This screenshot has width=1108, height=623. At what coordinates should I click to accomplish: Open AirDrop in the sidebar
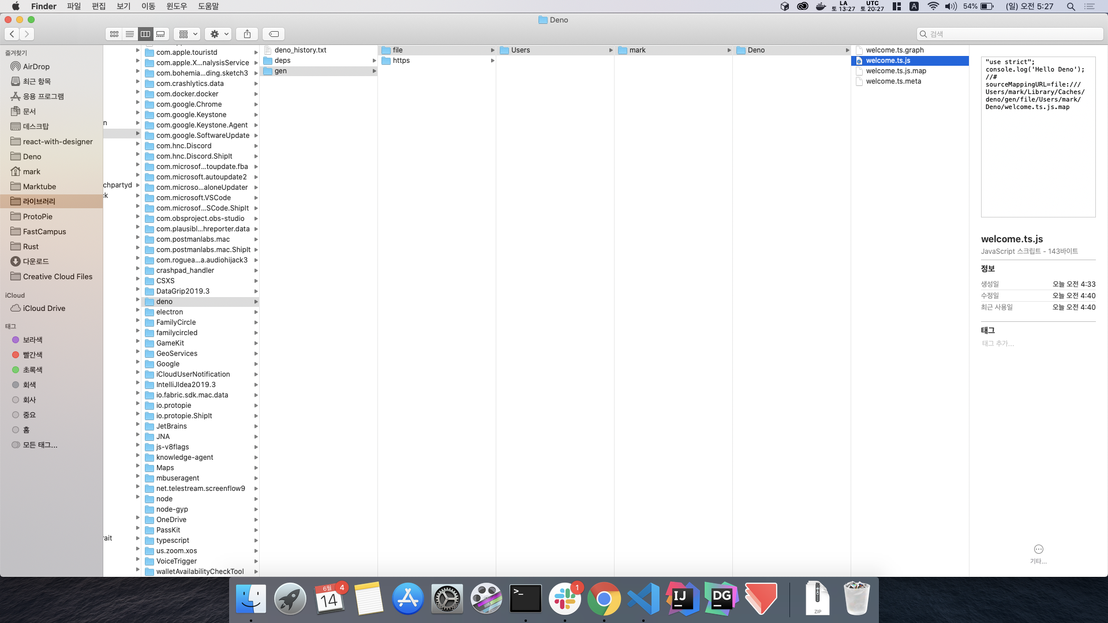(36, 66)
